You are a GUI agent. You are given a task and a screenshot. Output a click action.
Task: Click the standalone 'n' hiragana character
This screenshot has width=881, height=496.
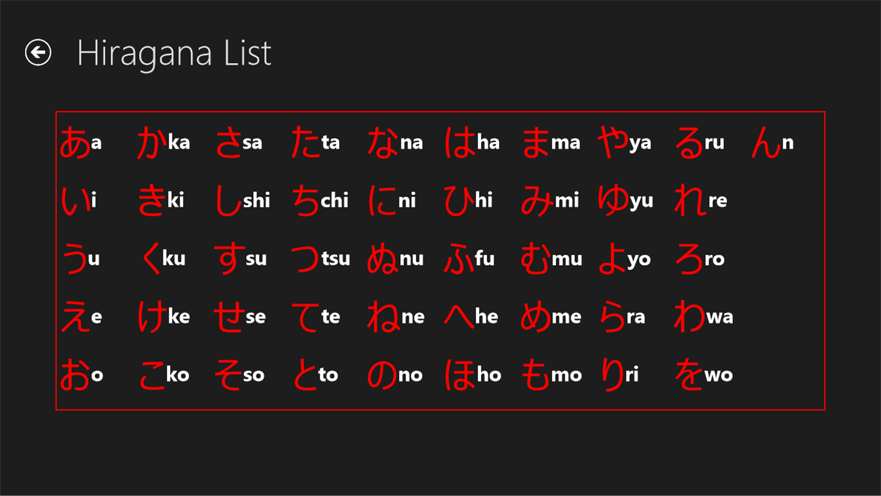coord(766,143)
